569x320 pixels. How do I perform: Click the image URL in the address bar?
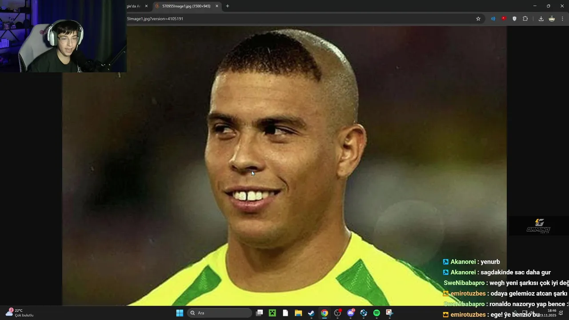point(155,19)
